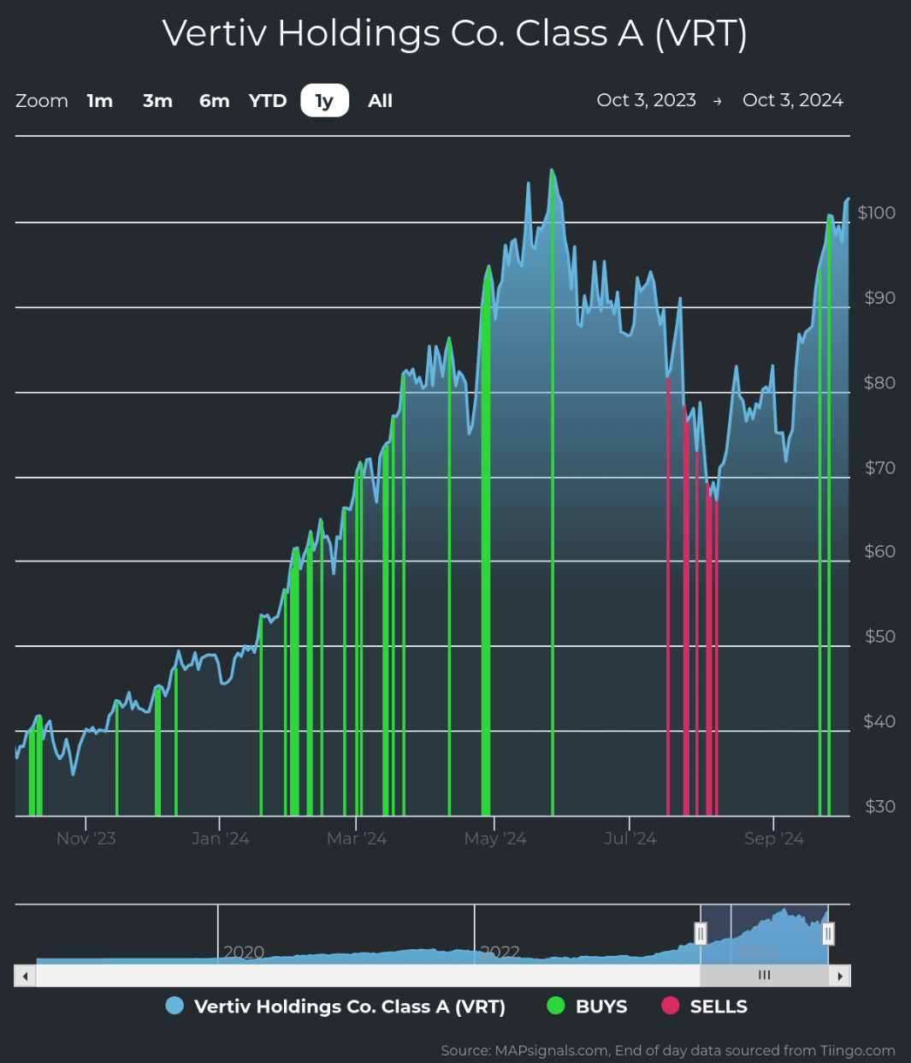Click the horizontal scrollbar thumb
The width and height of the screenshot is (911, 1063).
coord(765,976)
